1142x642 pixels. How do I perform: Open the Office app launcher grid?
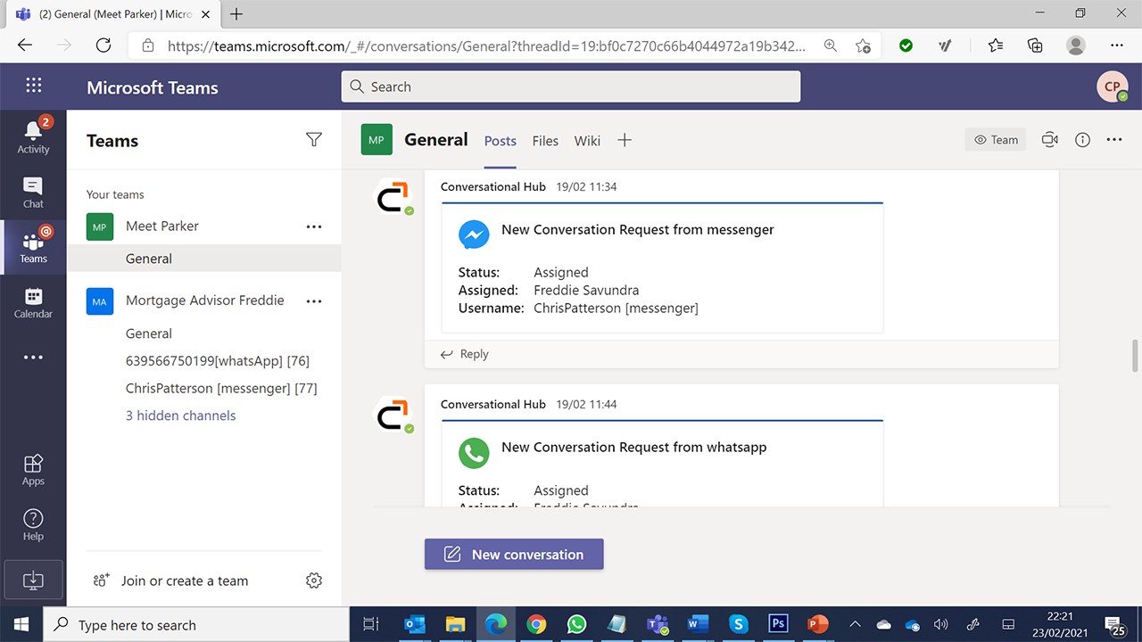(34, 86)
